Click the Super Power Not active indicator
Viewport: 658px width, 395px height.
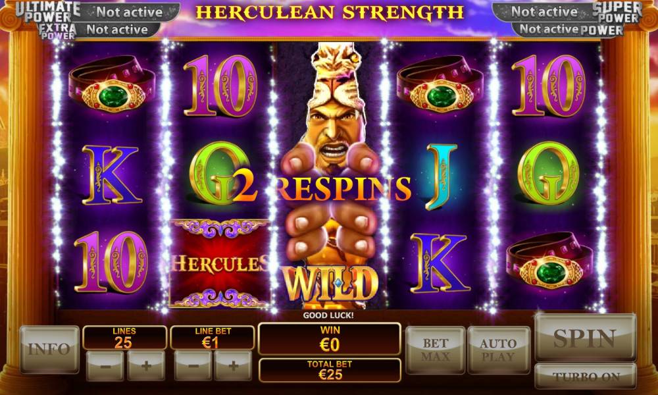(x=544, y=12)
